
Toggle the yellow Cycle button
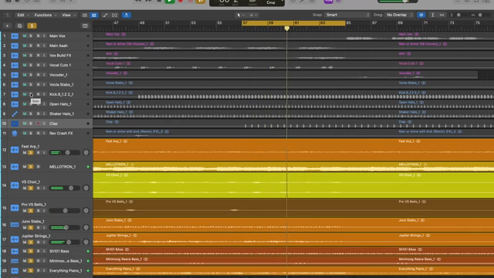pos(201,2)
